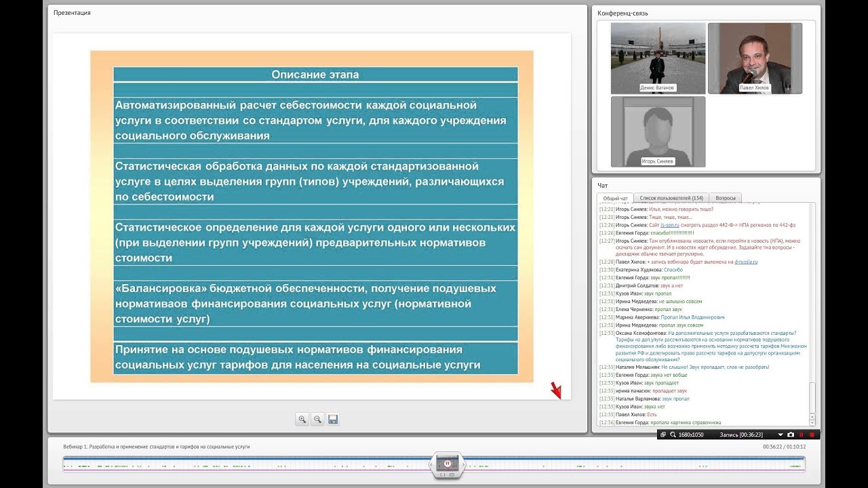868x488 pixels.
Task: Step back with the timeline handle's left arrow
Action: 431,464
